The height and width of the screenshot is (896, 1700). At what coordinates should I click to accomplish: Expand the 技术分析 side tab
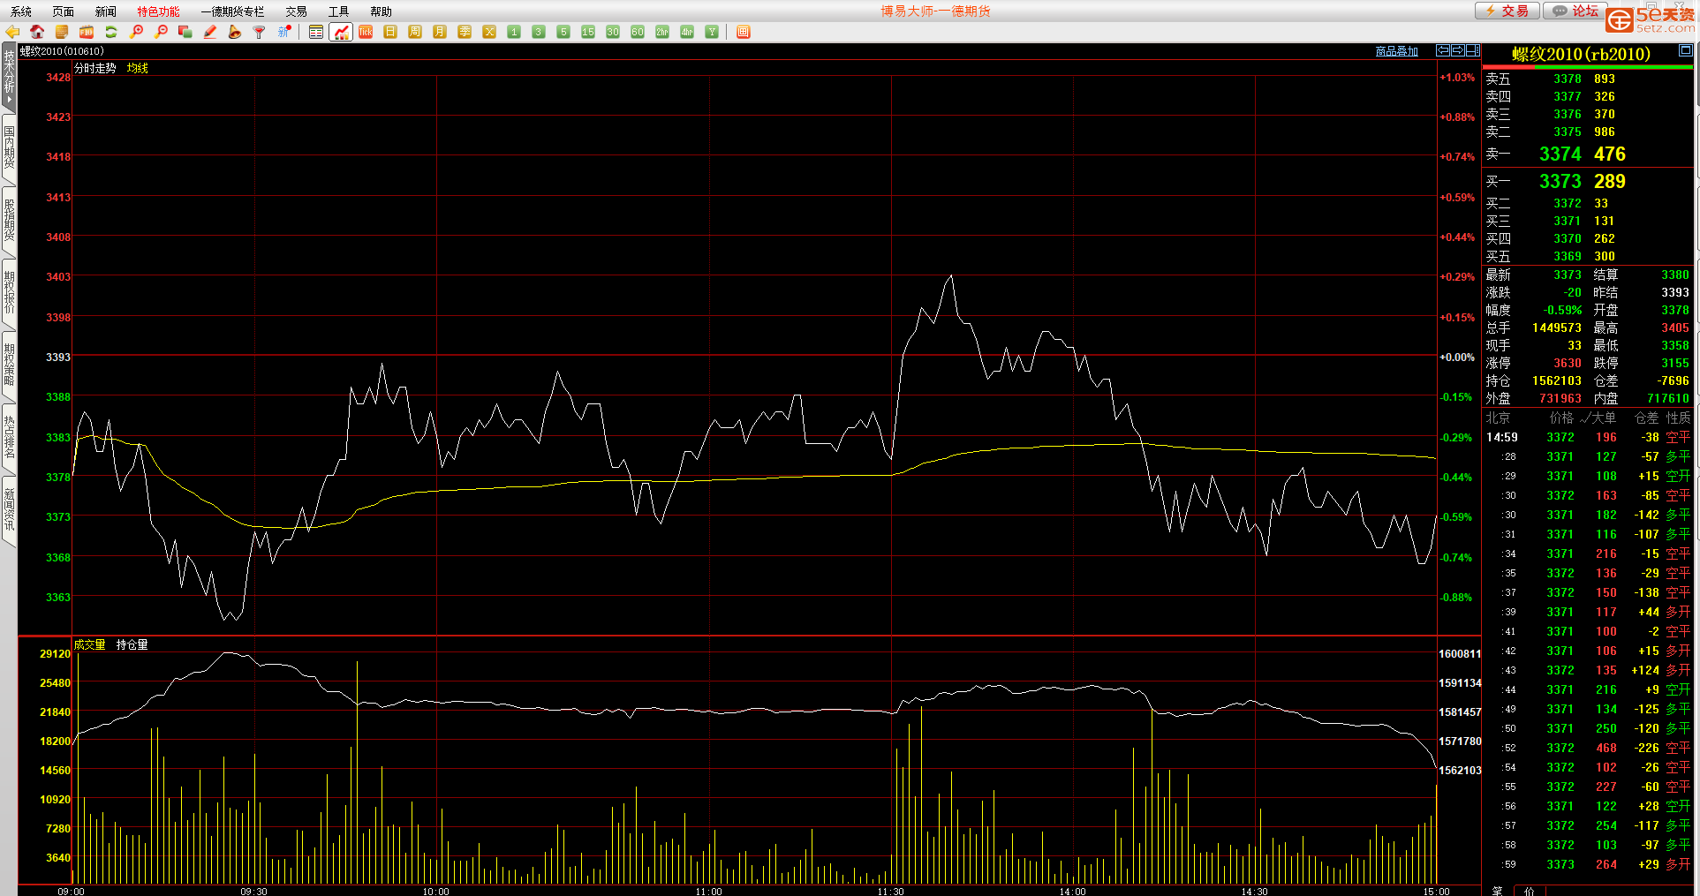tap(9, 76)
